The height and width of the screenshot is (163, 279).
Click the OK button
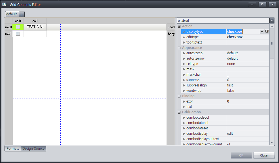tap(241, 155)
